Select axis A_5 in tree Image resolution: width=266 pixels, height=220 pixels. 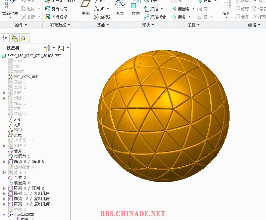coord(14,125)
